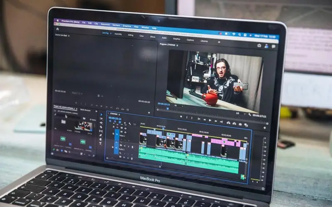The width and height of the screenshot is (332, 207).
Task: Toggle insert sequences as nests button
Action: pos(110,121)
